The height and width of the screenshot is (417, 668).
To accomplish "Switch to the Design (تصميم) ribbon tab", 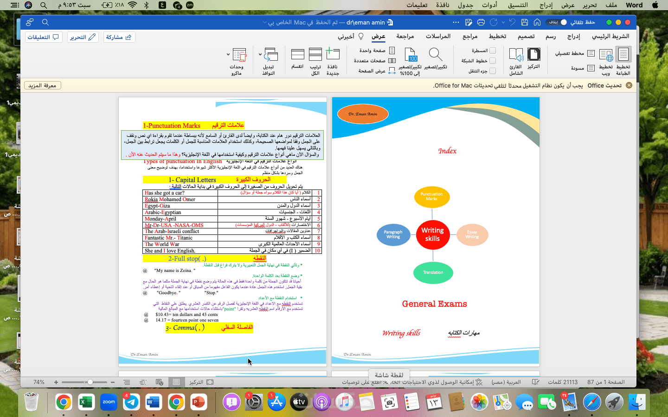I will (526, 36).
